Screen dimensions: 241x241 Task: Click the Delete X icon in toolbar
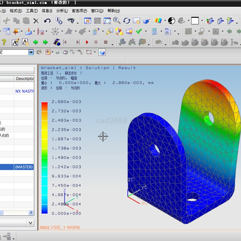(36, 21)
